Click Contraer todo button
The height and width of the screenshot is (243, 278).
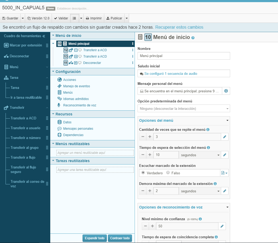pos(120,238)
